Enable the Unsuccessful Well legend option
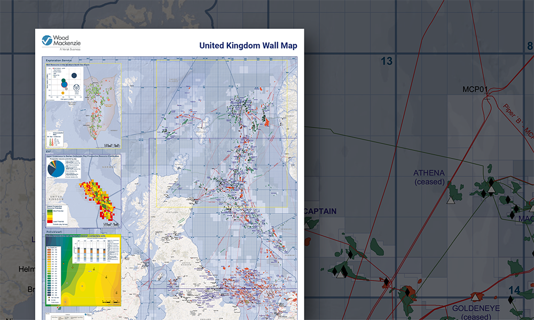The height and width of the screenshot is (320, 534). click(x=52, y=132)
